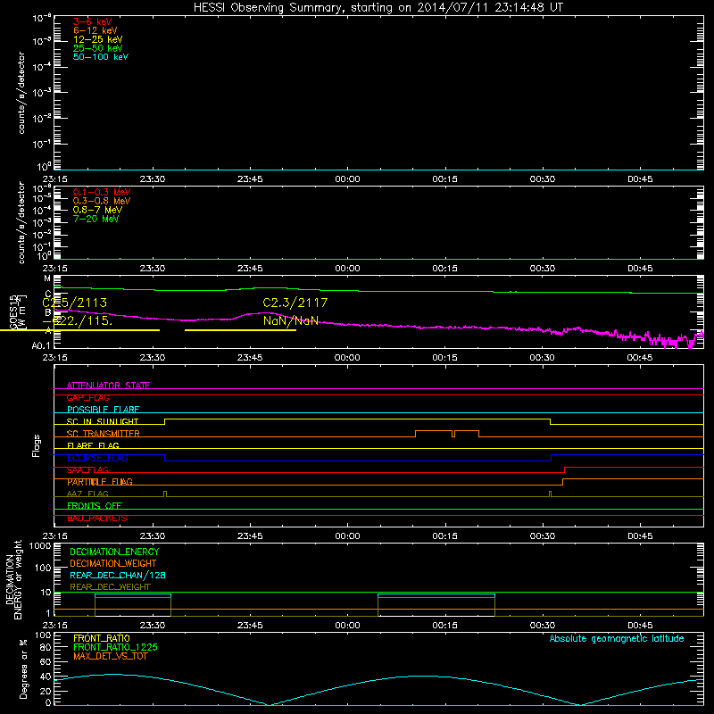Click the Absolute geomagnetic latitude label

click(x=617, y=639)
